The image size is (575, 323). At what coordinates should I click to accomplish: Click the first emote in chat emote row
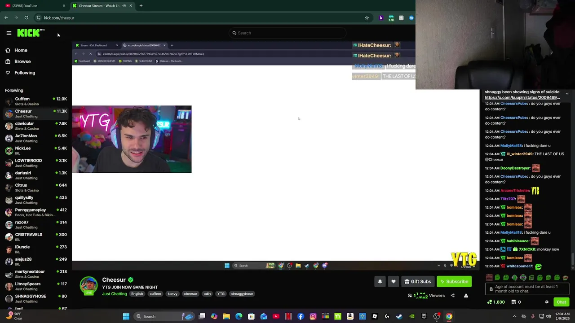pyautogui.click(x=489, y=278)
